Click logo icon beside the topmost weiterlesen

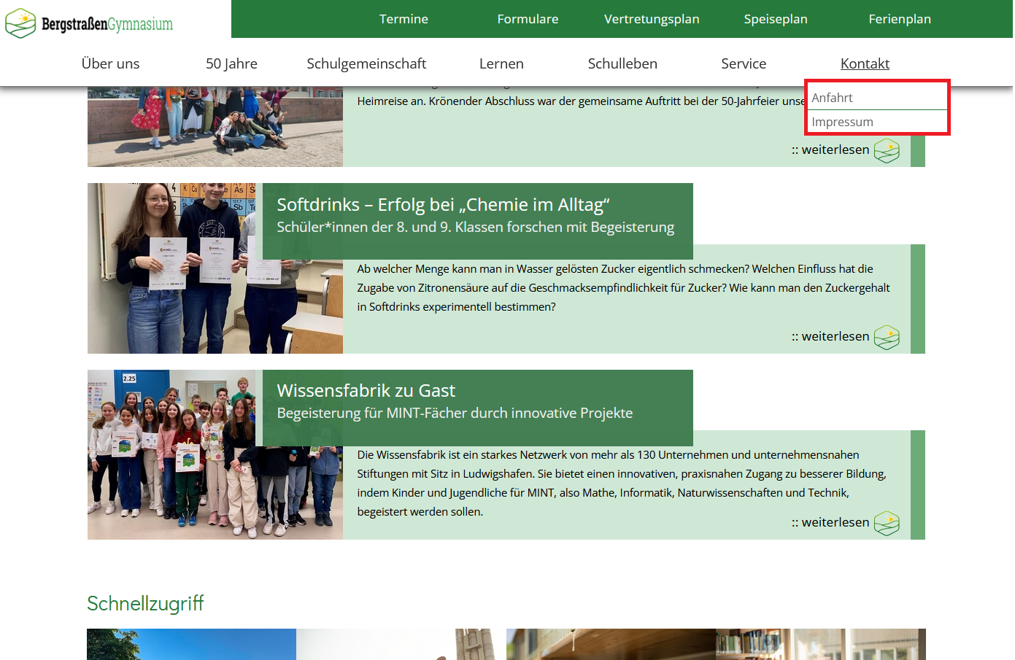[x=887, y=150]
